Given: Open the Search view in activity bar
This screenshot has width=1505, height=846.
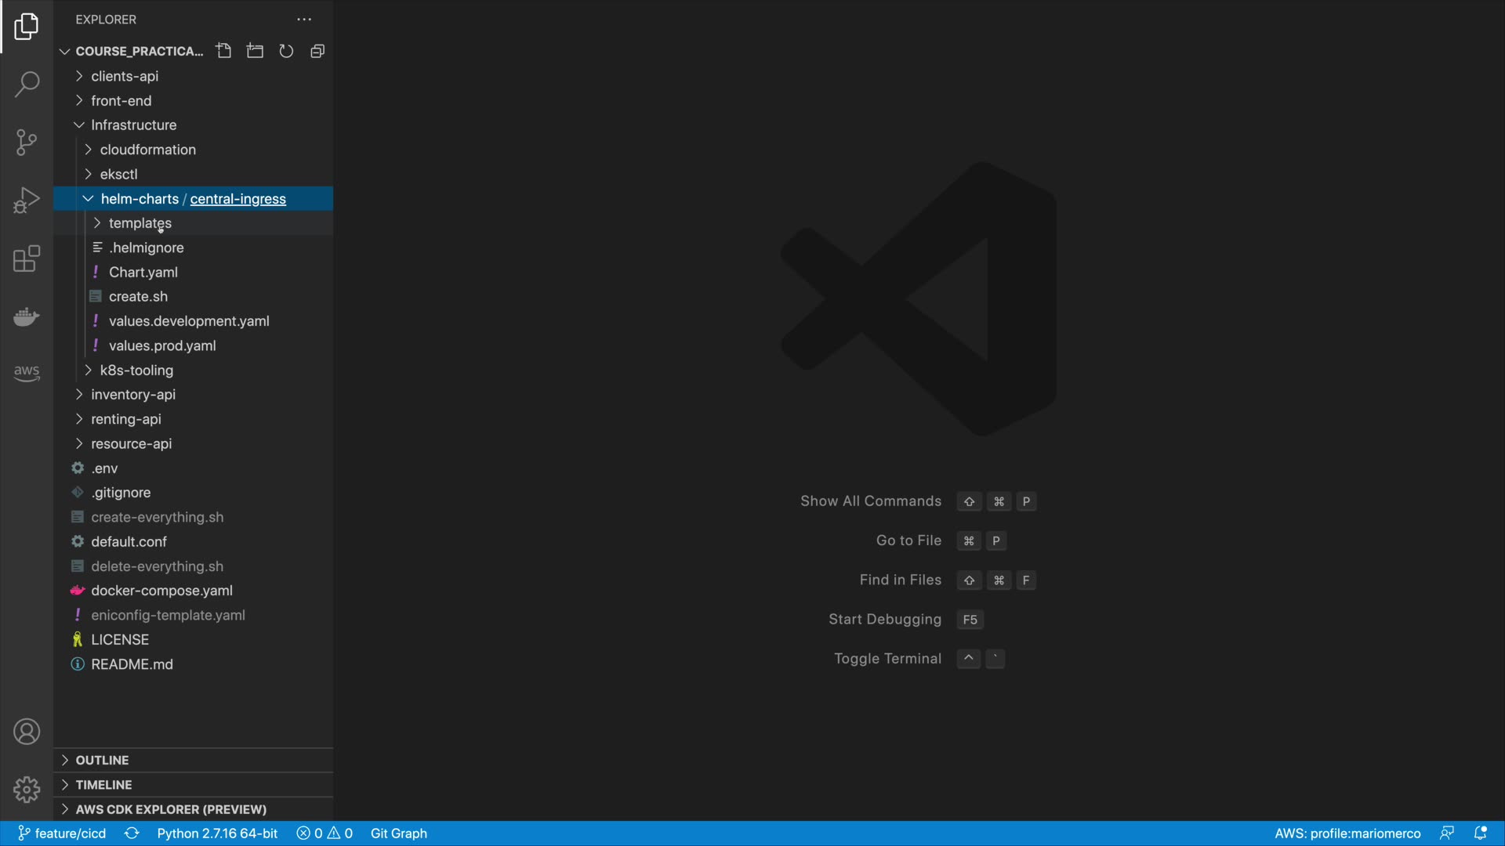Looking at the screenshot, I should tap(27, 85).
